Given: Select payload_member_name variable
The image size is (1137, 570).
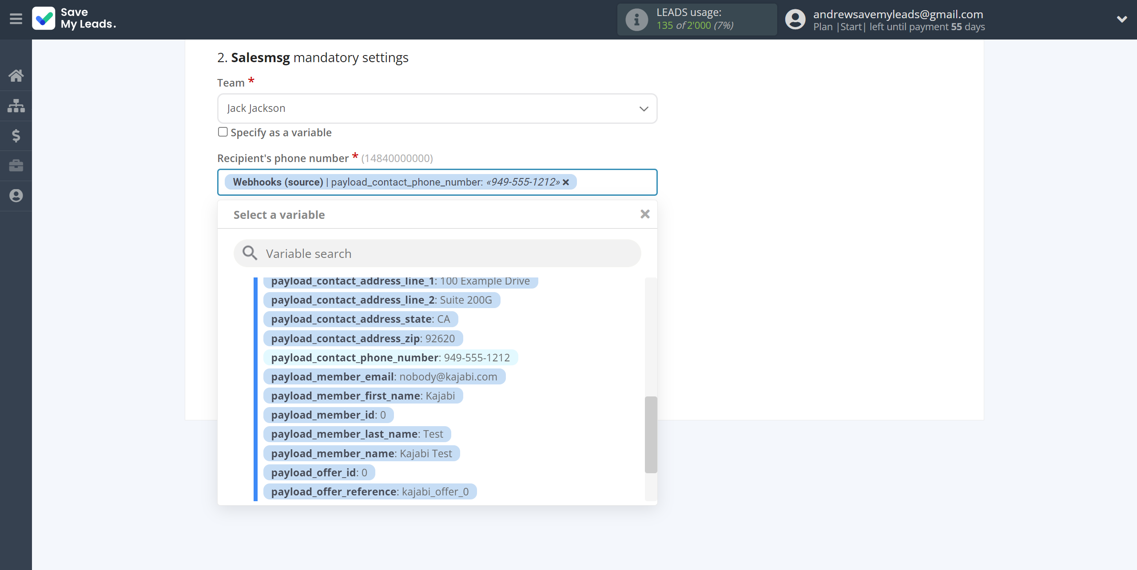Looking at the screenshot, I should point(362,454).
